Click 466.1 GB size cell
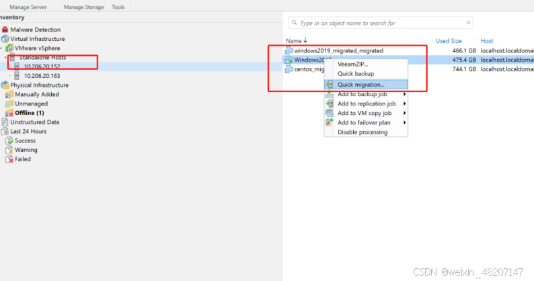 point(464,50)
